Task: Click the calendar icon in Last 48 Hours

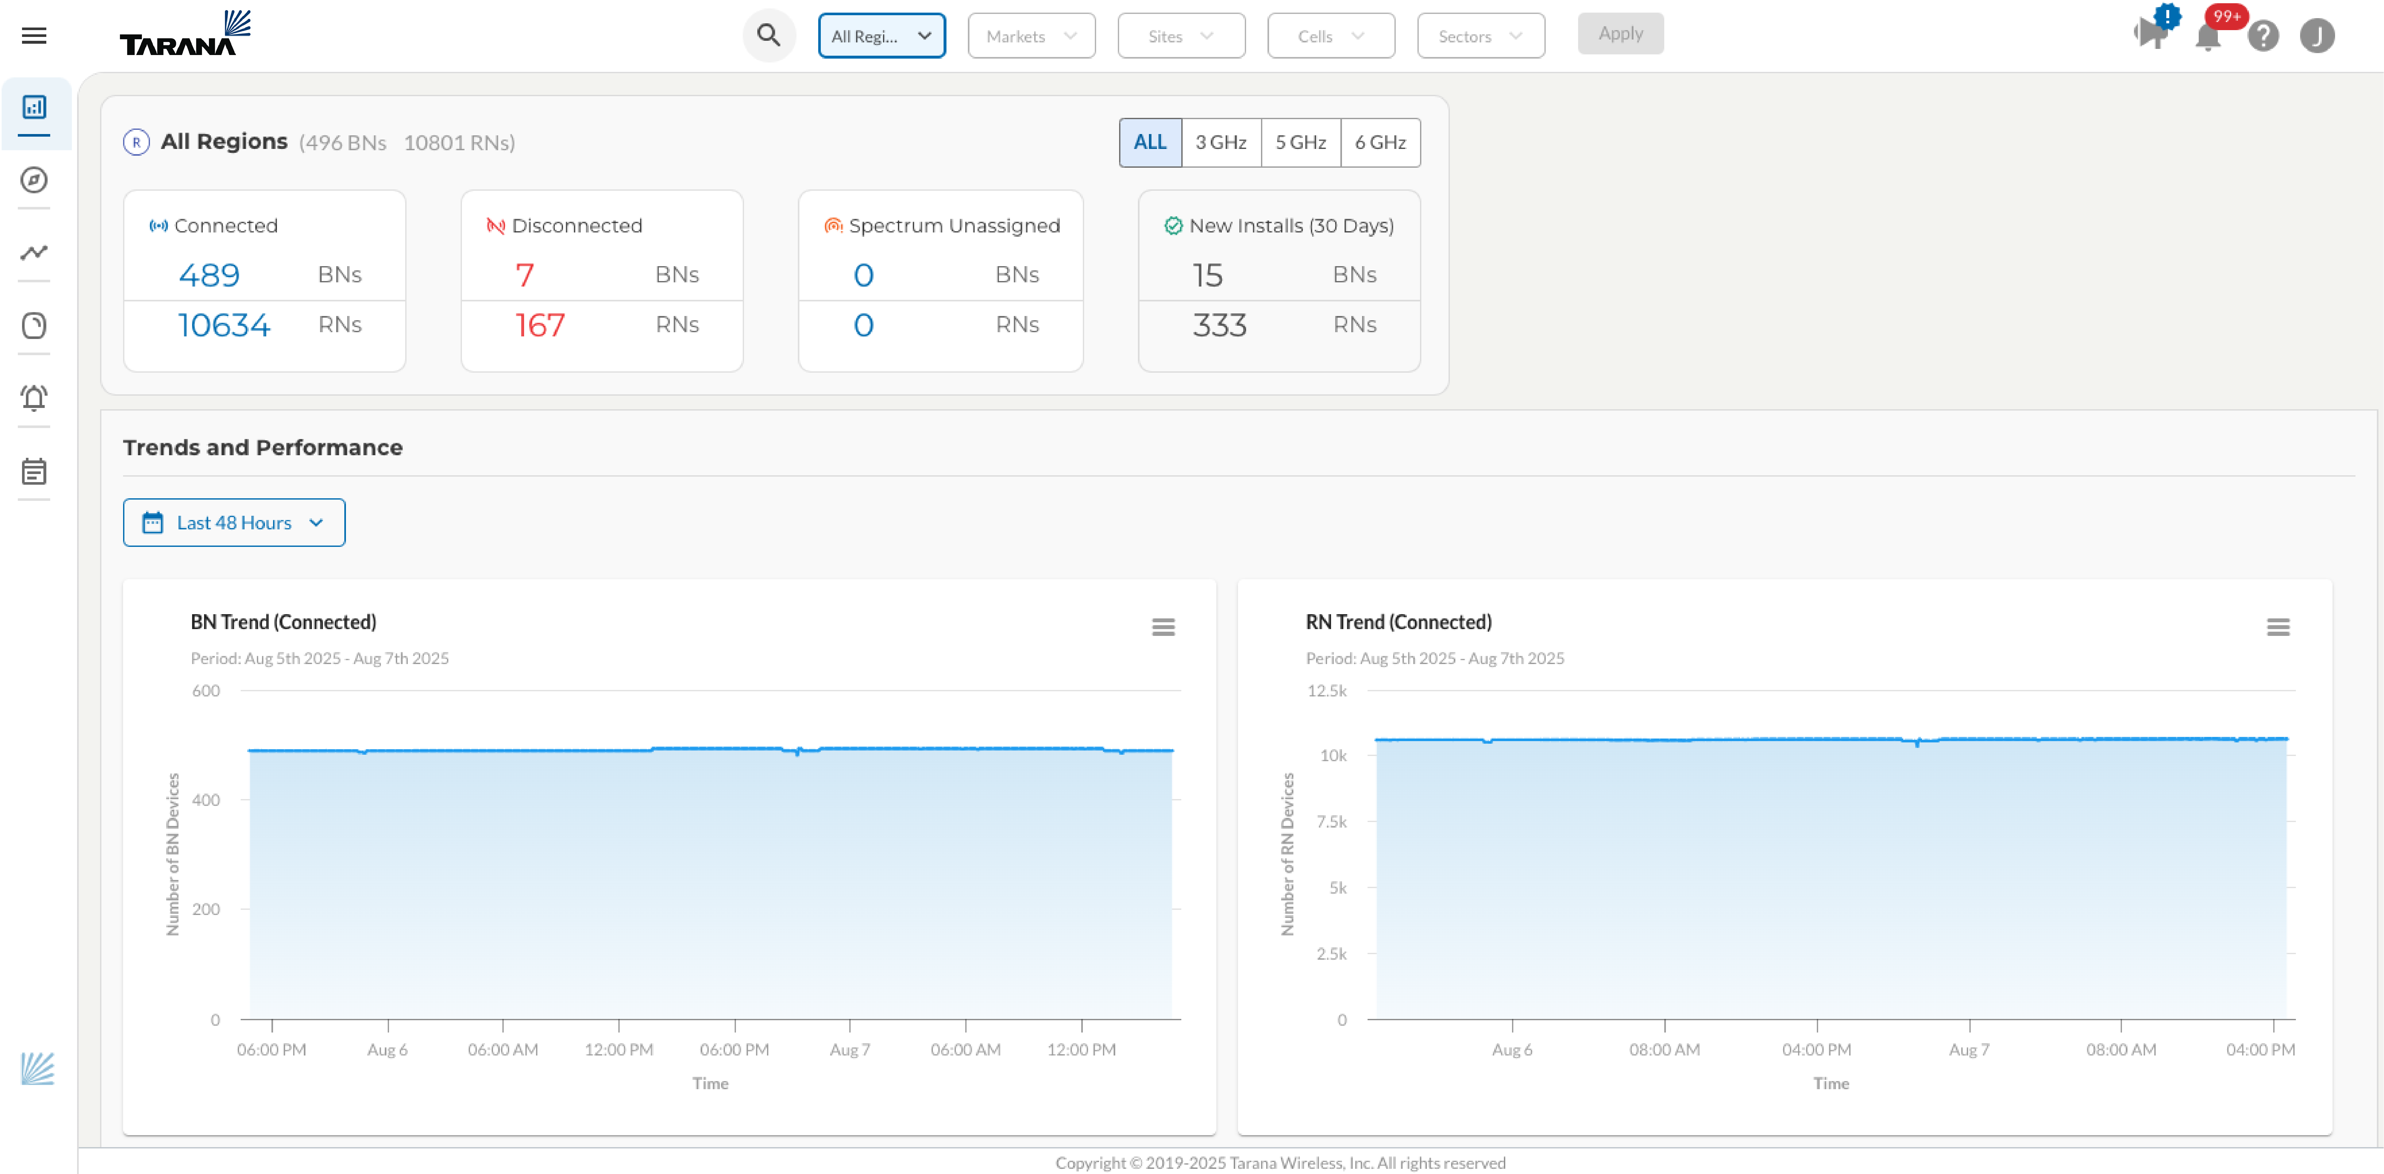Action: [x=153, y=523]
